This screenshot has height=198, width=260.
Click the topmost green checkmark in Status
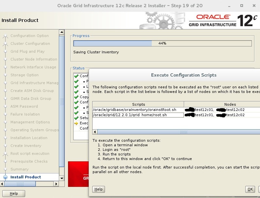(76, 76)
